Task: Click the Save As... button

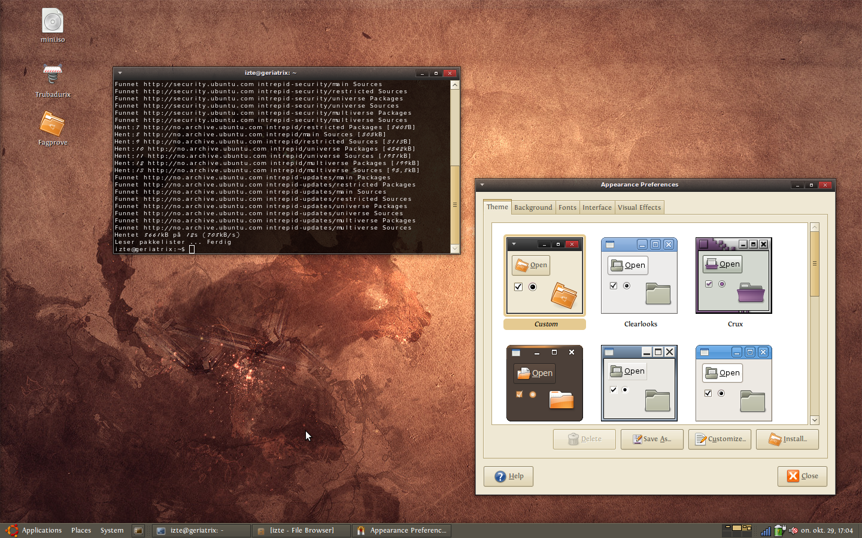Action: point(652,439)
